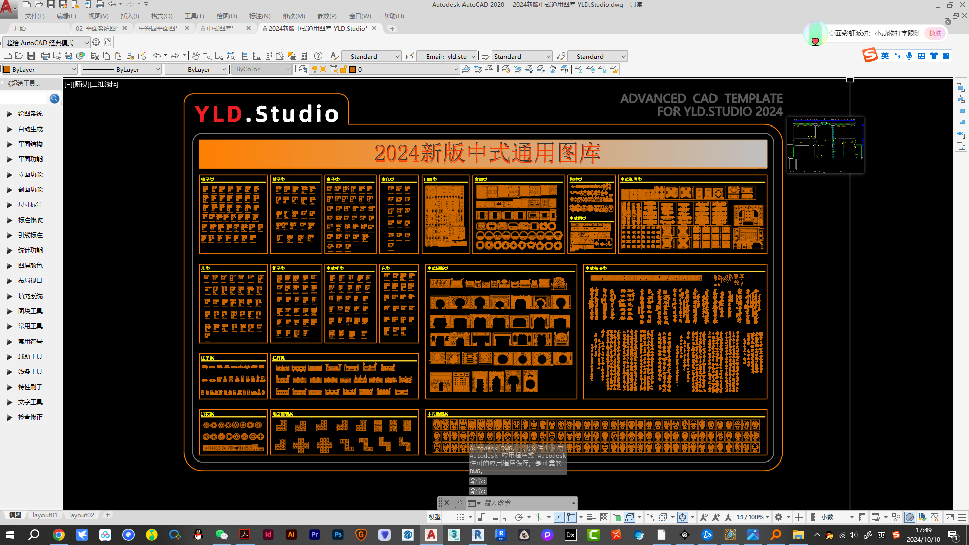Open Plot Preview icon

pyautogui.click(x=57, y=56)
